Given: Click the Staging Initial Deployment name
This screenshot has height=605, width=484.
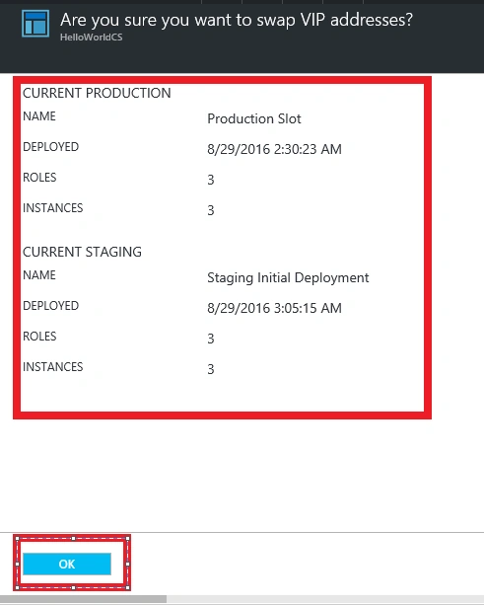Looking at the screenshot, I should pos(288,277).
